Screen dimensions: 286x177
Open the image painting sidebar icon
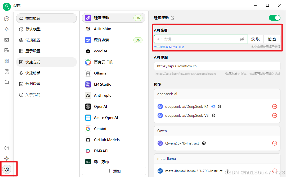click(x=7, y=40)
